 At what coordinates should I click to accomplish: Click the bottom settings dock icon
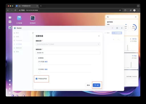pyautogui.click(x=10, y=93)
